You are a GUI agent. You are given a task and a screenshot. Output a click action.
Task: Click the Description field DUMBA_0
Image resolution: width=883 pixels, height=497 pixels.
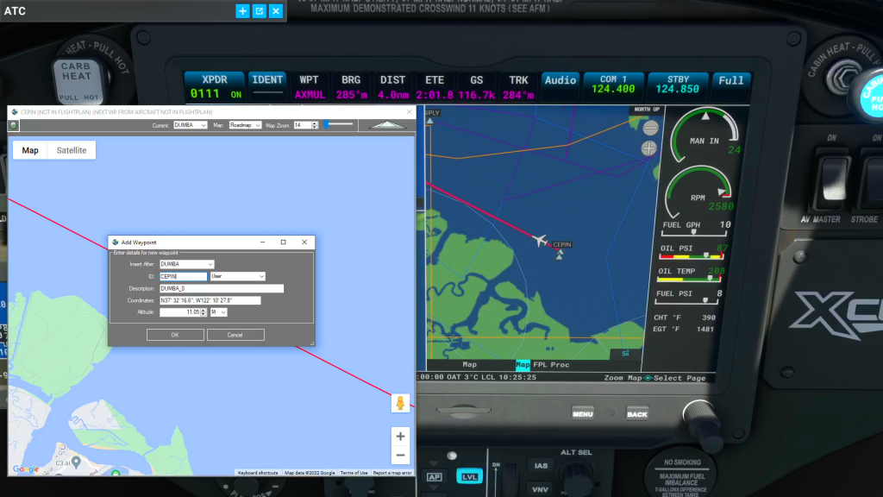click(222, 288)
